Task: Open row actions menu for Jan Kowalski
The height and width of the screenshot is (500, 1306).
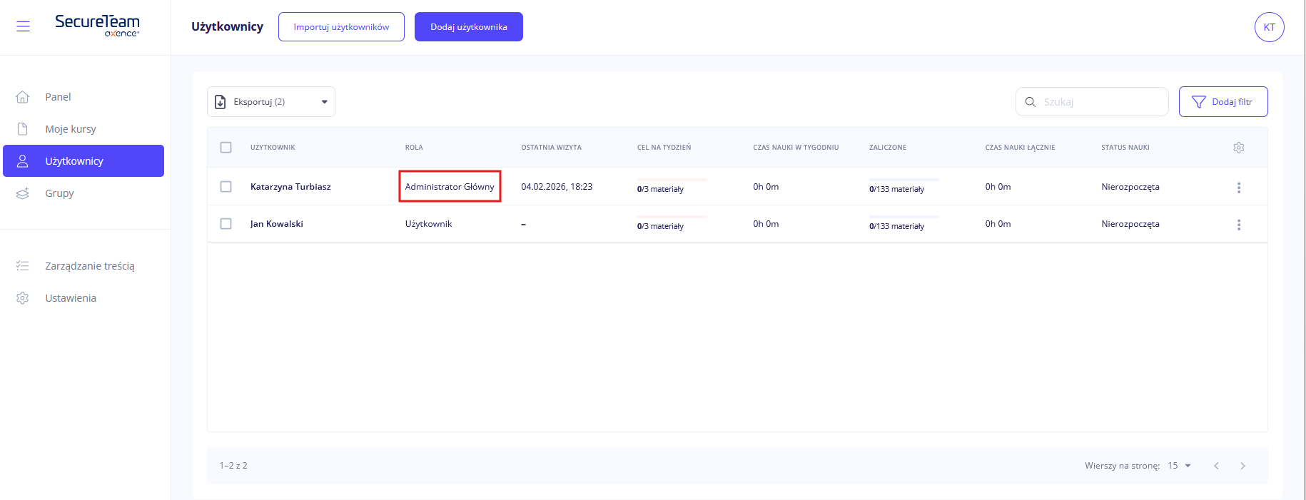Action: coord(1238,225)
